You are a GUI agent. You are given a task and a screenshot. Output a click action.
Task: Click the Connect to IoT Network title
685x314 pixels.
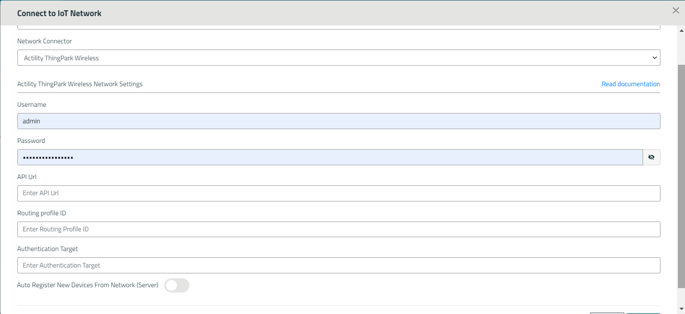(59, 13)
